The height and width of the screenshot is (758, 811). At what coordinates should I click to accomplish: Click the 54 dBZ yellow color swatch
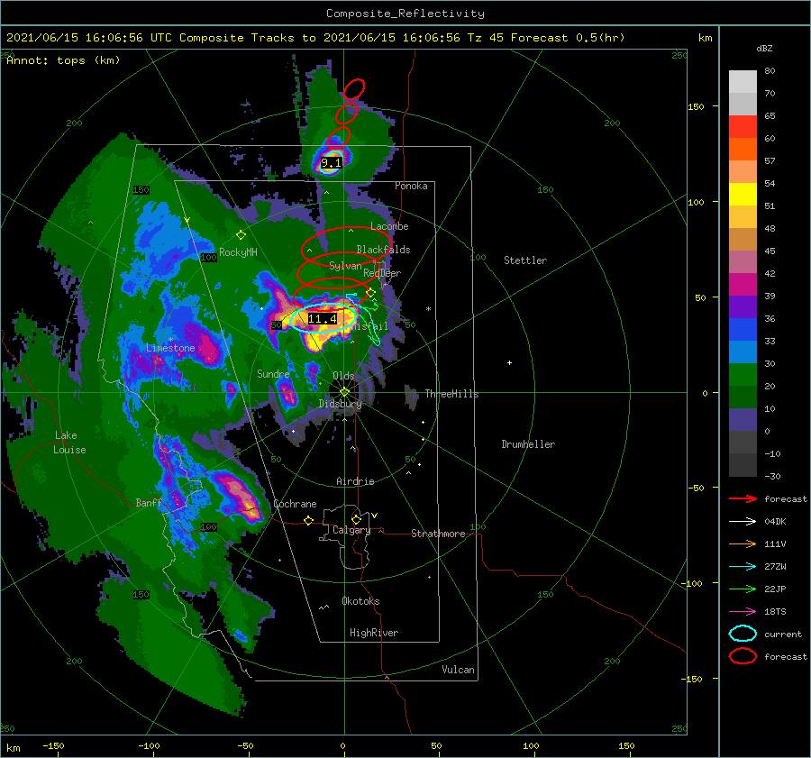[743, 194]
